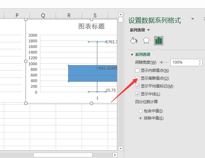Select 包含中值 radio option
The image size is (205, 158).
(x=140, y=111)
